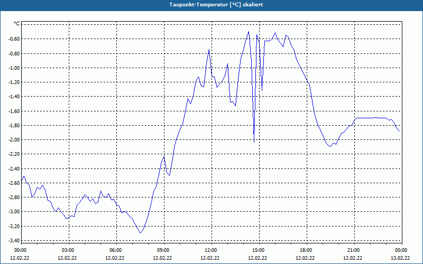Image resolution: width=423 pixels, height=264 pixels.
Task: Select the °C unit label on the axis
Action: pos(17,24)
